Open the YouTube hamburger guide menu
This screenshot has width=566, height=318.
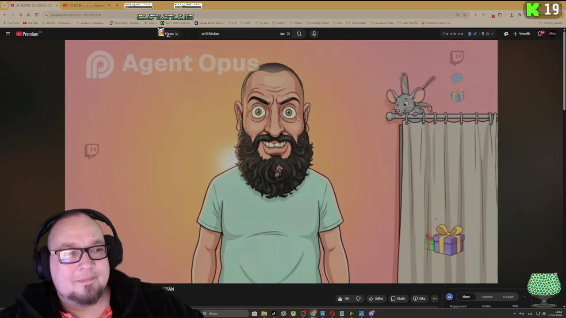coord(8,34)
